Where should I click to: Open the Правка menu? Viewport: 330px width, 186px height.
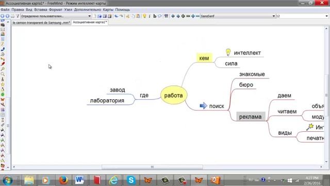tap(18, 10)
